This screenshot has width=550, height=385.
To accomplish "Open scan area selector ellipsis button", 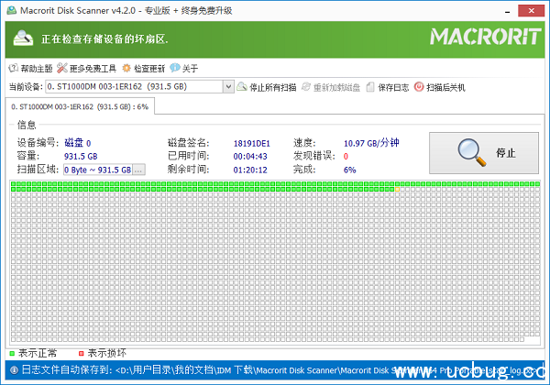I will pos(138,170).
